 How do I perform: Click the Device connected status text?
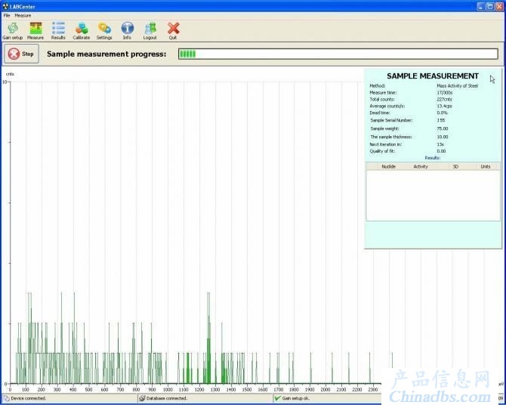pos(29,398)
